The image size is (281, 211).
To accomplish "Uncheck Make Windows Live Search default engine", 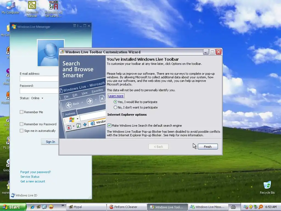I will point(109,125).
